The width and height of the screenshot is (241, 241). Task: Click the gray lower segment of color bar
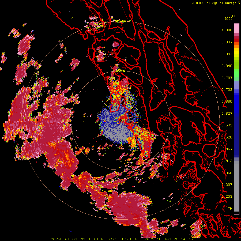[x=236, y=186]
